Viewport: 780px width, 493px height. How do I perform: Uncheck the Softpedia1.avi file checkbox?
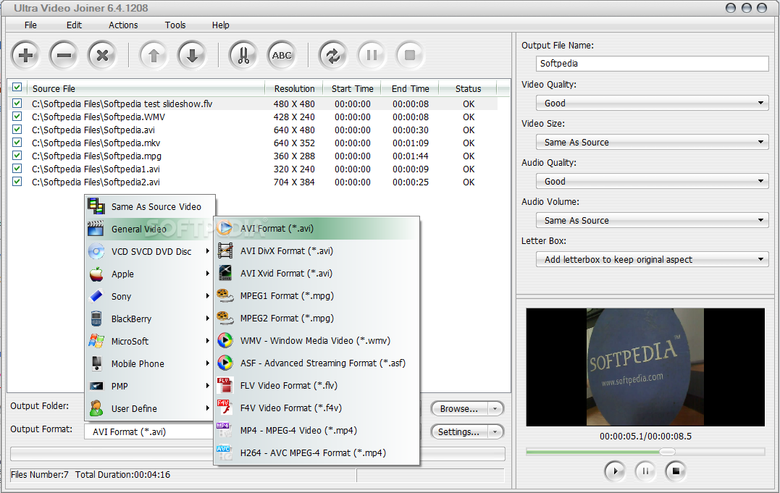click(x=17, y=169)
